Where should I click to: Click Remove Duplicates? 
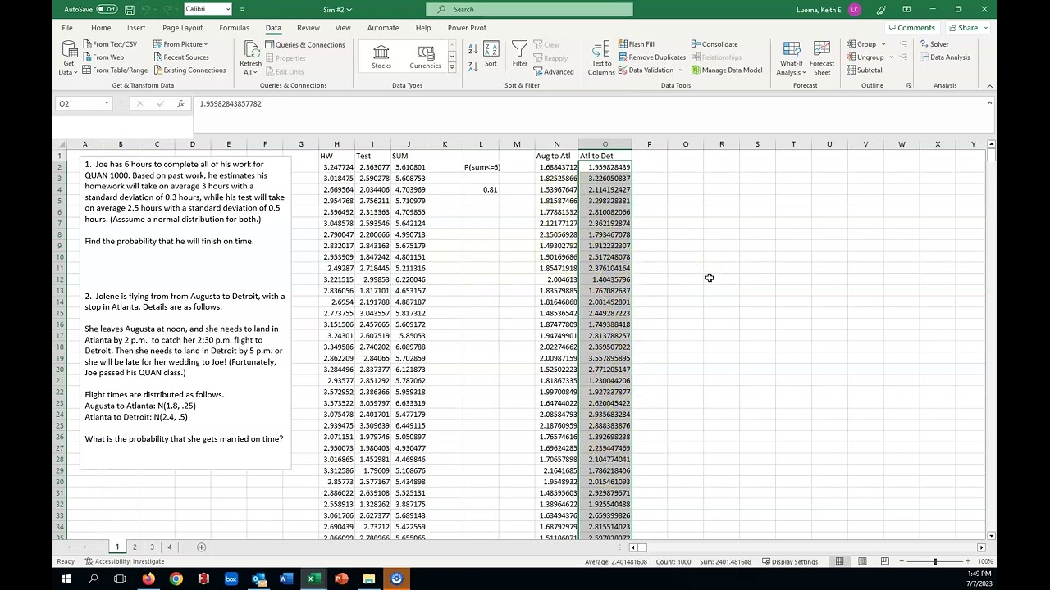pyautogui.click(x=651, y=57)
